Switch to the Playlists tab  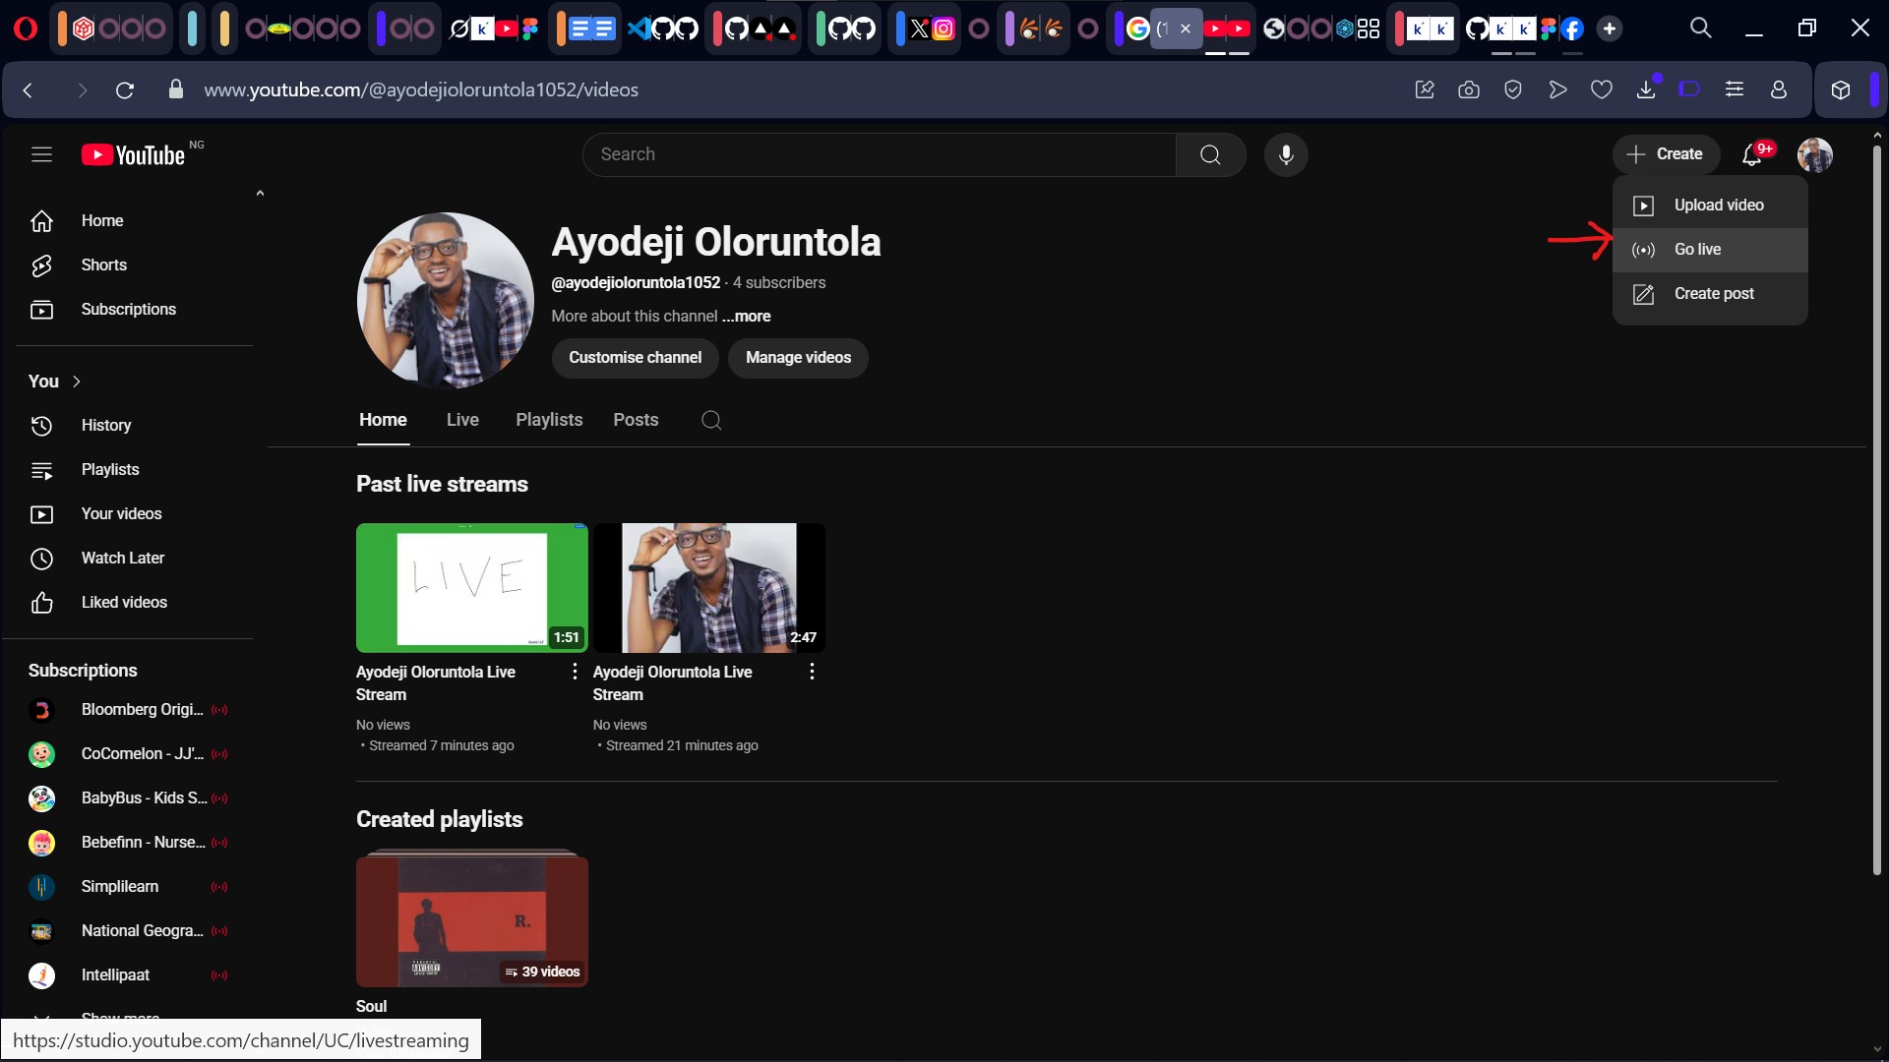click(549, 420)
